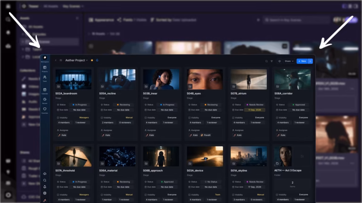The height and width of the screenshot is (203, 362).
Task: Click the image icon on S03B_inear thumbnail
Action: 146,86
